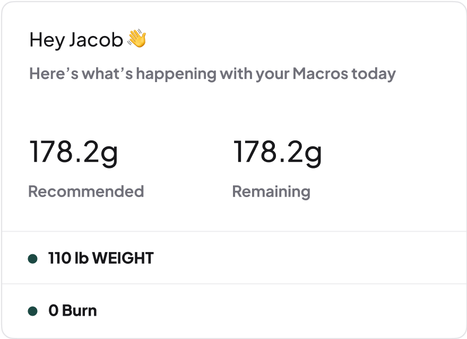Screen dimensions: 467x339
Task: Click the letter g in Recommended 178.2g
Action: [109, 154]
